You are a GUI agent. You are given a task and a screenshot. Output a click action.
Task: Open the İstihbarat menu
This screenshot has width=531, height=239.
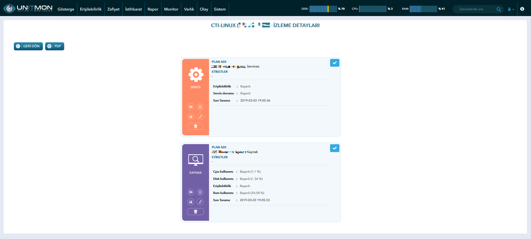click(133, 9)
